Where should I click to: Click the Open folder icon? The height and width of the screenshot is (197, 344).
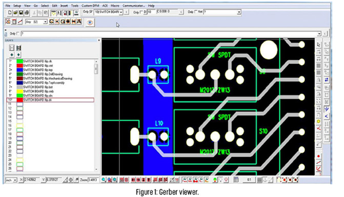click(x=15, y=13)
